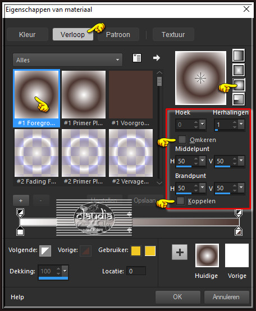Viewport: 256px width, 311px height.
Task: Add current material to swatches with plus
Action: (x=180, y=252)
